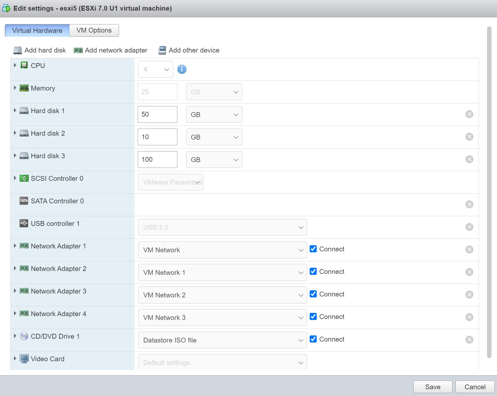
Task: Open Hard disk 3 size unit dropdown
Action: pyautogui.click(x=214, y=160)
